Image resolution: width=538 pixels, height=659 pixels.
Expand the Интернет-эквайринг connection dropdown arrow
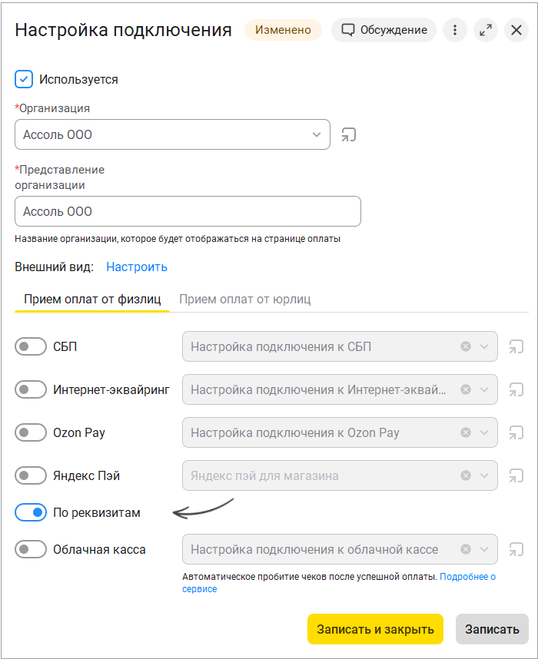tap(484, 389)
